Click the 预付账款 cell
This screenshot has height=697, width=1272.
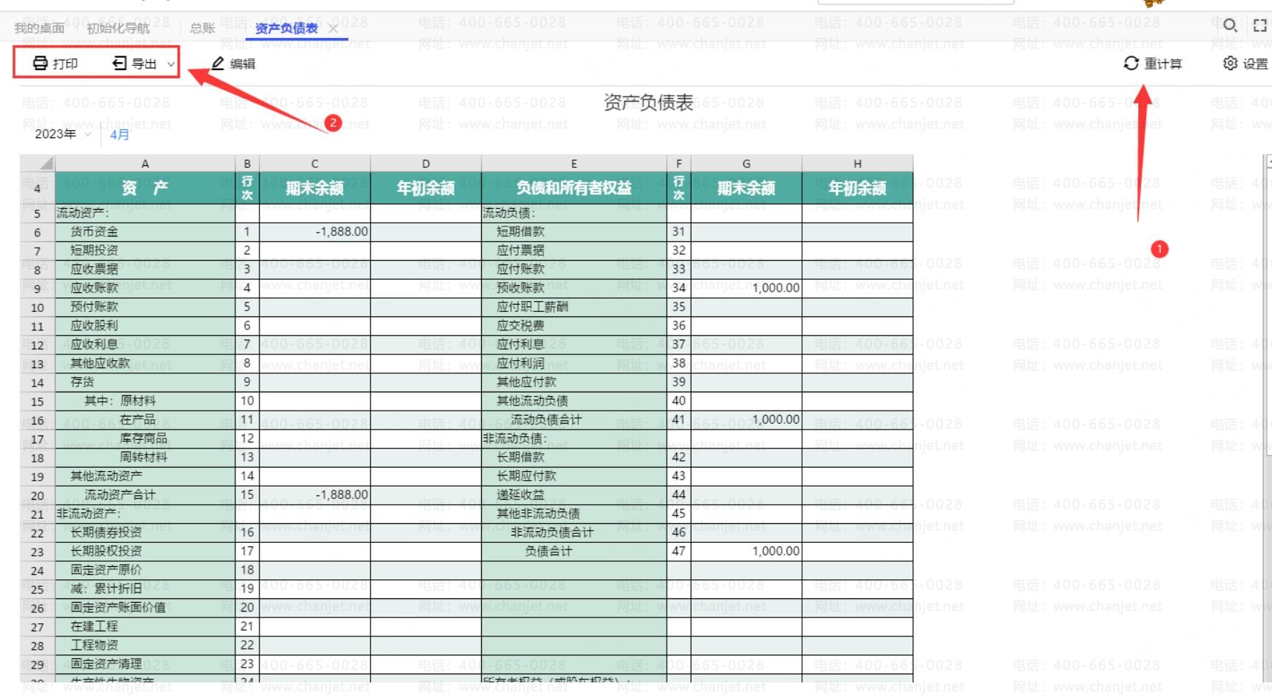145,307
